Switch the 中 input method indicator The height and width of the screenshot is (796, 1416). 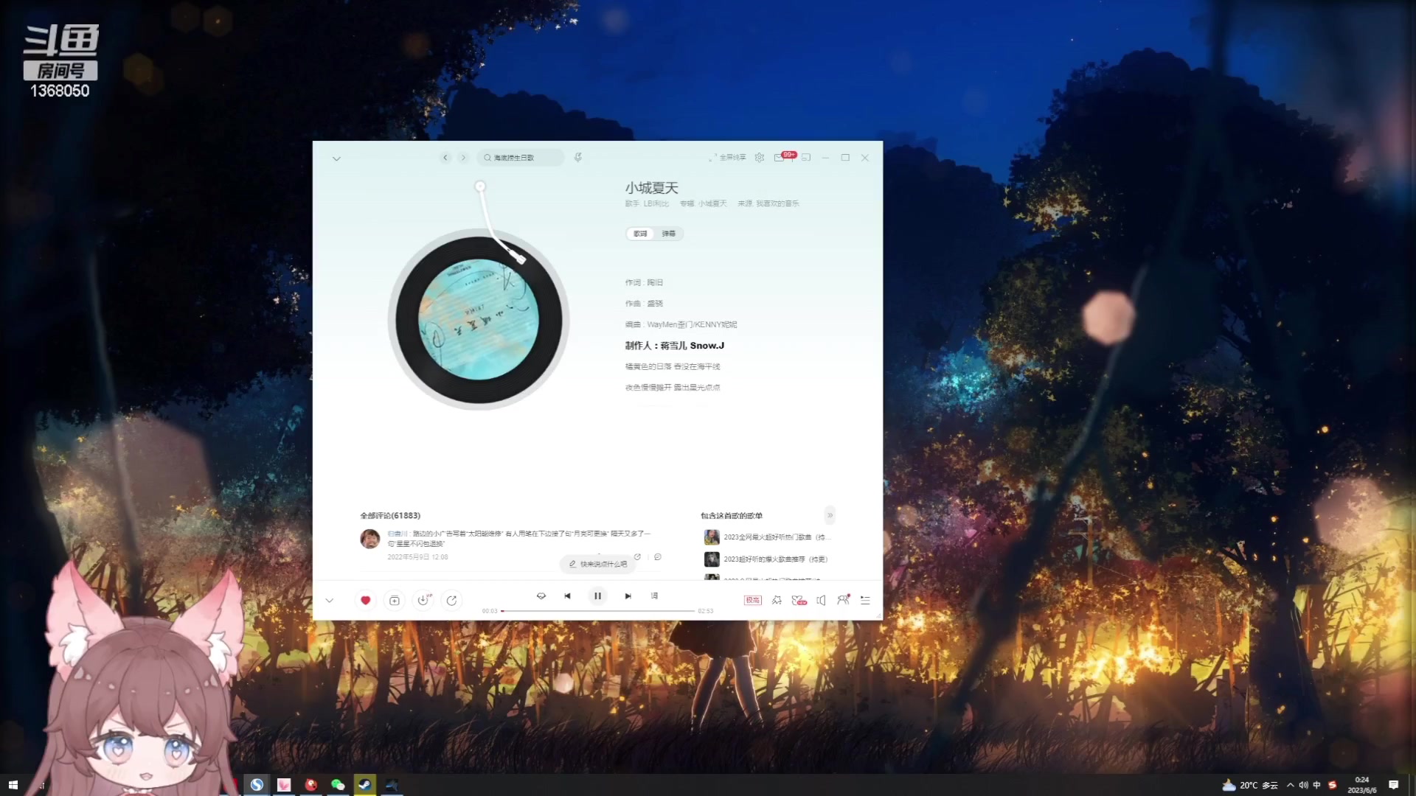(1317, 785)
